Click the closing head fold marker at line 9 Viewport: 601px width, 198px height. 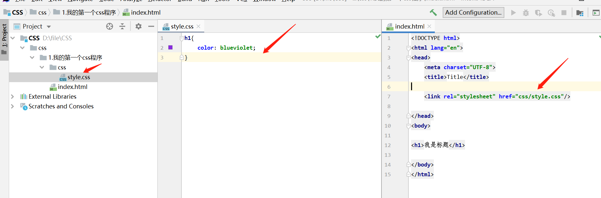[408, 116]
